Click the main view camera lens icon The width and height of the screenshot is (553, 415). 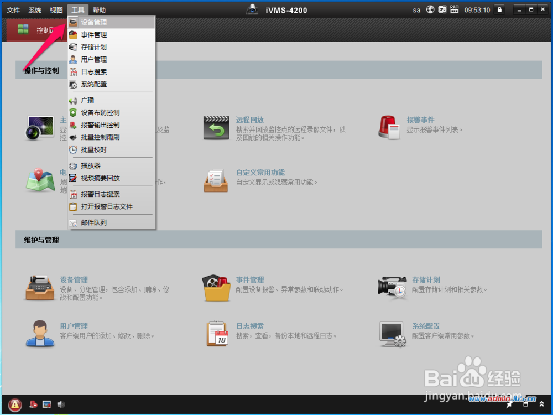coord(40,128)
